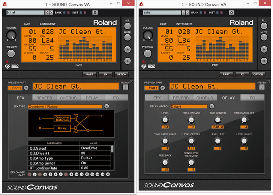Switch to REVERB tab in left window
Image resolution: width=273 pixels, height=195 pixels.
coord(44,98)
